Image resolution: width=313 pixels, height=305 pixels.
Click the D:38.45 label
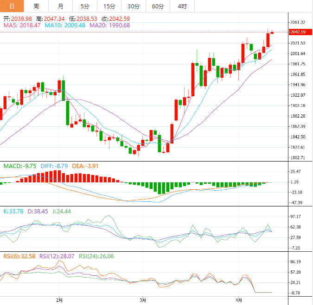38,211
